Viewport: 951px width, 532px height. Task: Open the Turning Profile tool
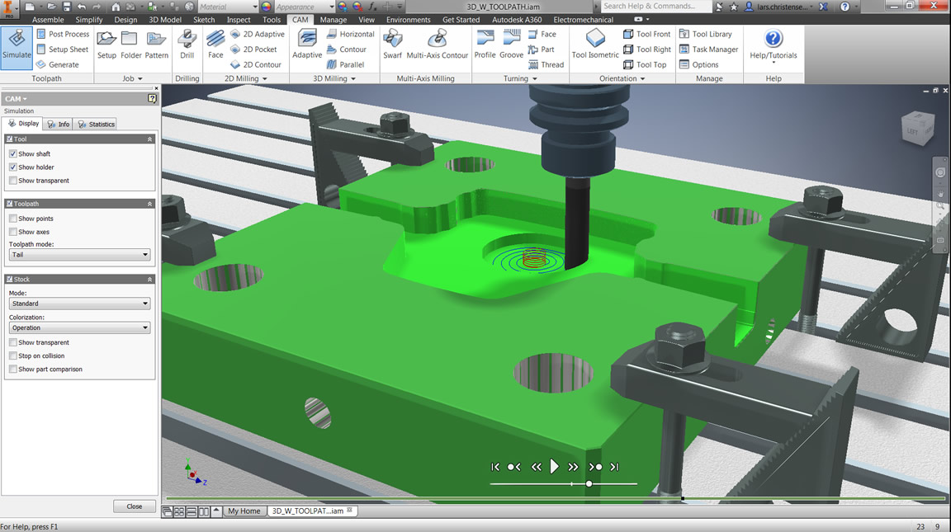pos(485,45)
